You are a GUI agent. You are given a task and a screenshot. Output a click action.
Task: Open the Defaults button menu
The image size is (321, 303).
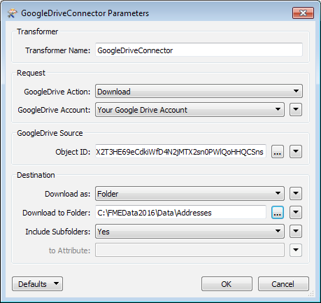tap(37, 284)
